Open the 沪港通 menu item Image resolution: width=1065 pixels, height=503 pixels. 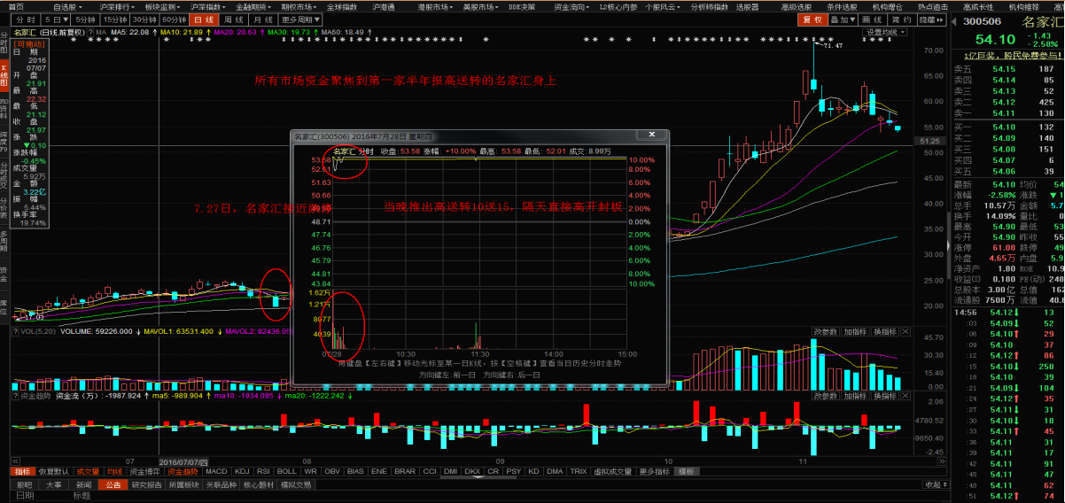pyautogui.click(x=384, y=5)
